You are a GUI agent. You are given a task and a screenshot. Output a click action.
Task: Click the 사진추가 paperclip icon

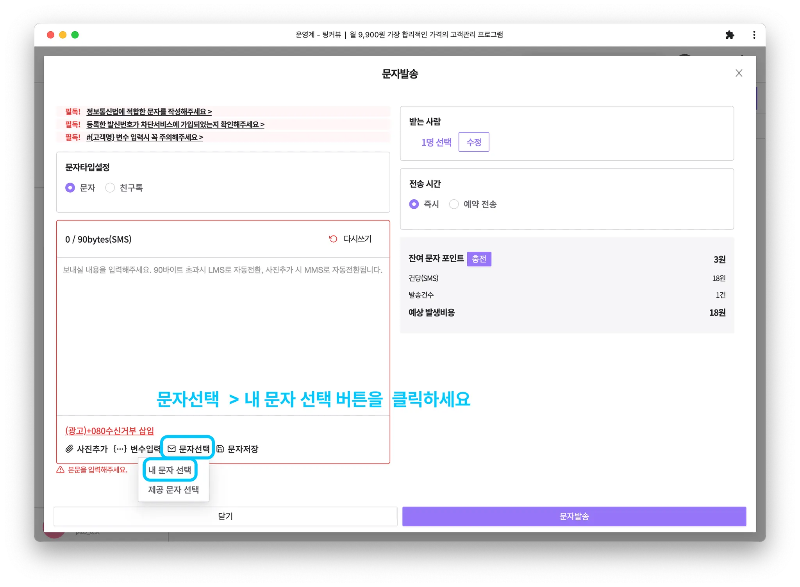69,449
